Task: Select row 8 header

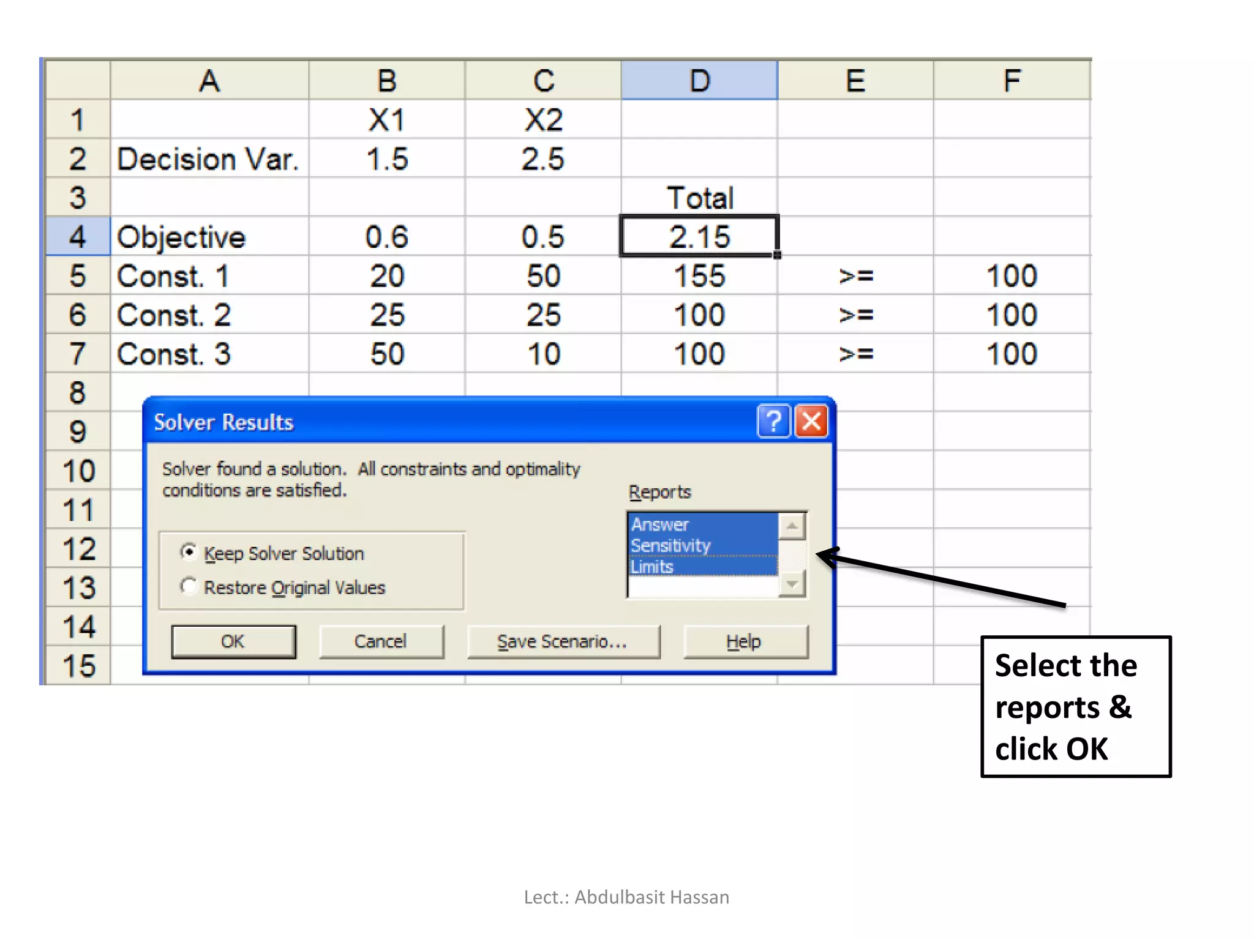Action: (78, 392)
